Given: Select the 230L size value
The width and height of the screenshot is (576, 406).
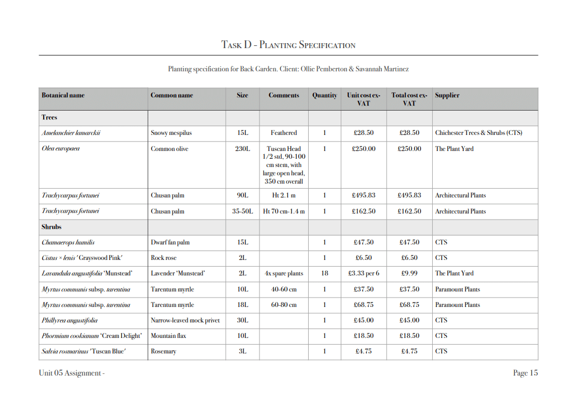Looking at the screenshot, I should [242, 149].
